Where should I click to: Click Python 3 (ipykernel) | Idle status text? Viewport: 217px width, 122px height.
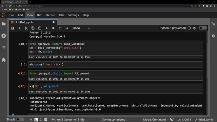(x=68, y=120)
